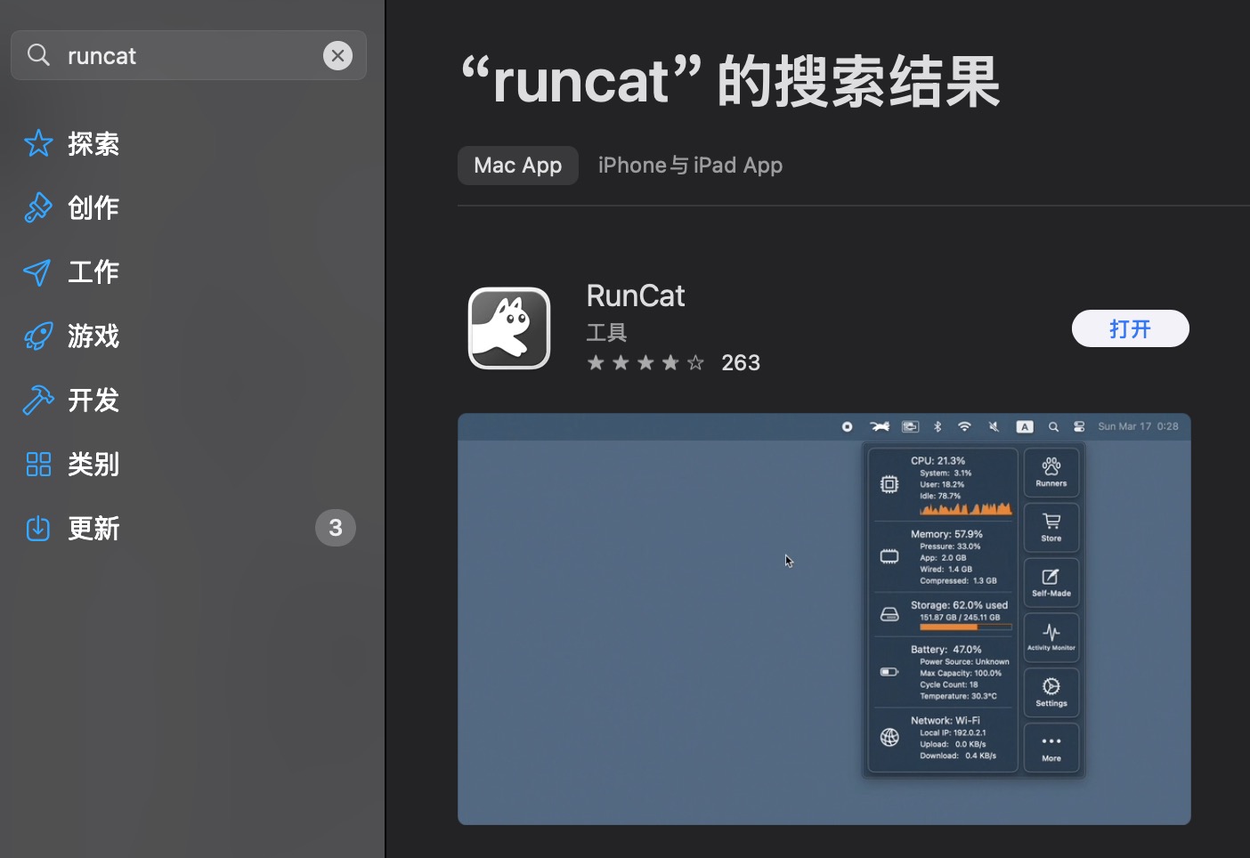Switch to the iPhone与iPad App tab
Viewport: 1250px width, 858px height.
click(690, 165)
